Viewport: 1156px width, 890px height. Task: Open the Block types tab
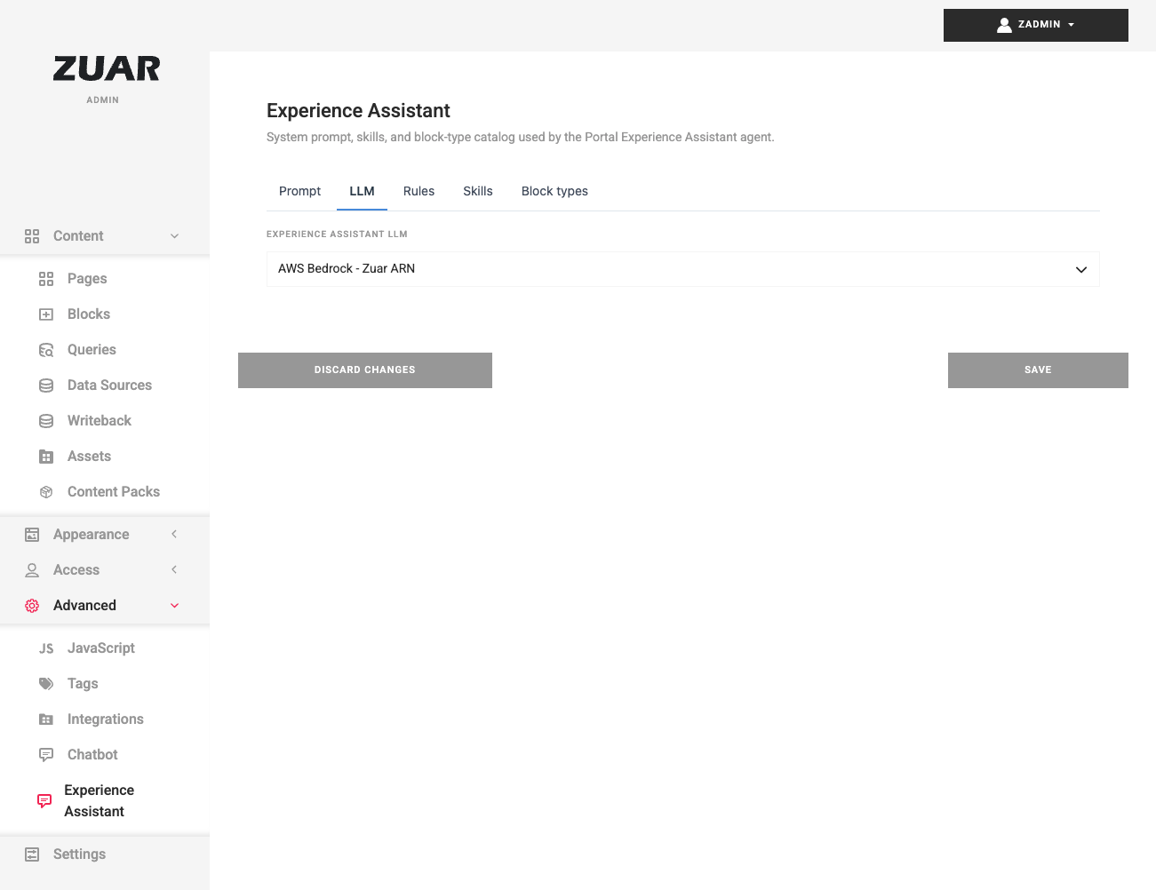click(x=554, y=191)
